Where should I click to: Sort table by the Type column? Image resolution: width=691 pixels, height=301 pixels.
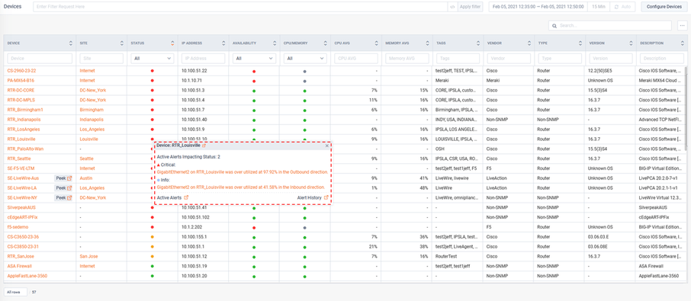point(580,43)
